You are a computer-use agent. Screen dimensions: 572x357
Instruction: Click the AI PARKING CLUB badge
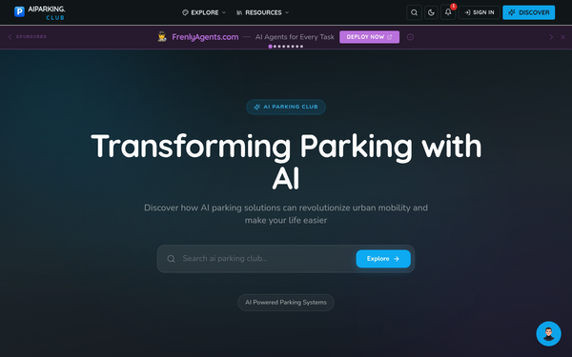pos(286,107)
